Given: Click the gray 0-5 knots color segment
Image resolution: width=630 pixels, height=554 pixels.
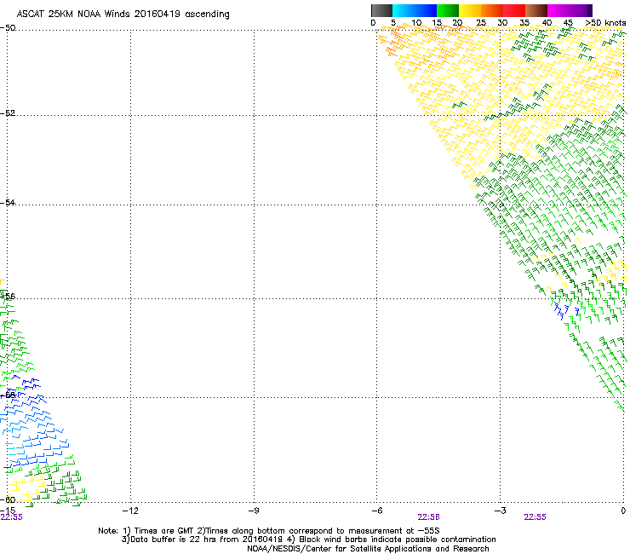Looking at the screenshot, I should pyautogui.click(x=381, y=10).
